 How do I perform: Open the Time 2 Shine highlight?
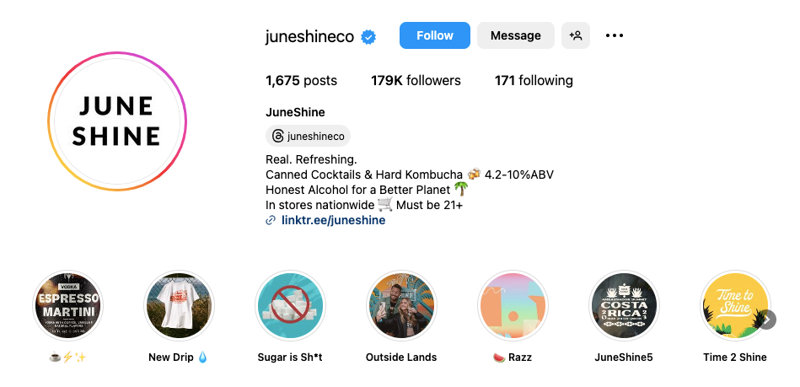[x=734, y=306]
